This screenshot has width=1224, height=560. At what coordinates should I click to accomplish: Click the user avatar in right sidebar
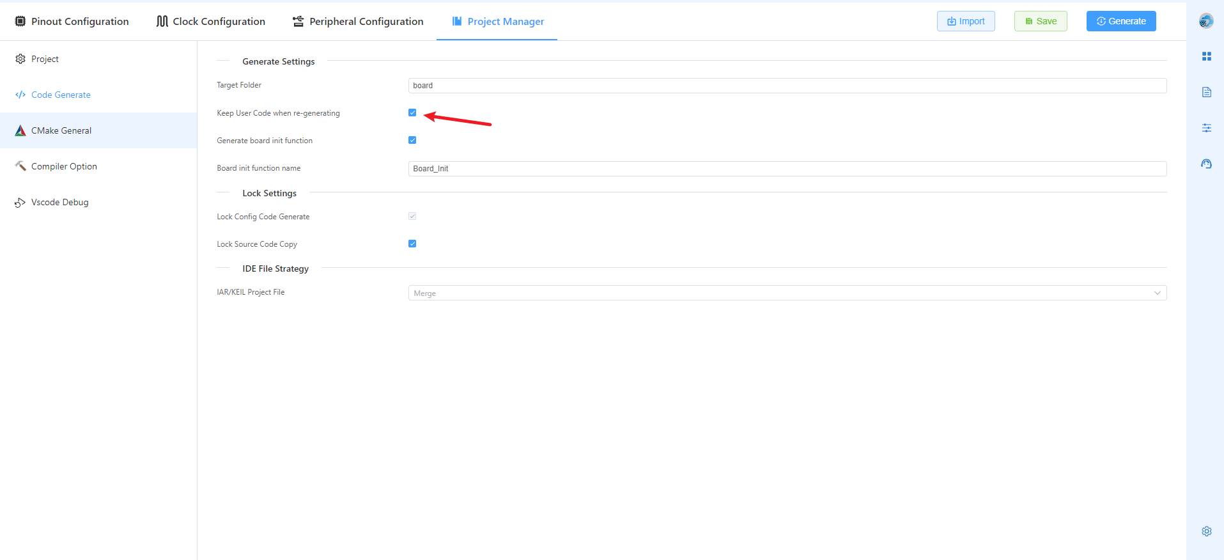(x=1206, y=21)
